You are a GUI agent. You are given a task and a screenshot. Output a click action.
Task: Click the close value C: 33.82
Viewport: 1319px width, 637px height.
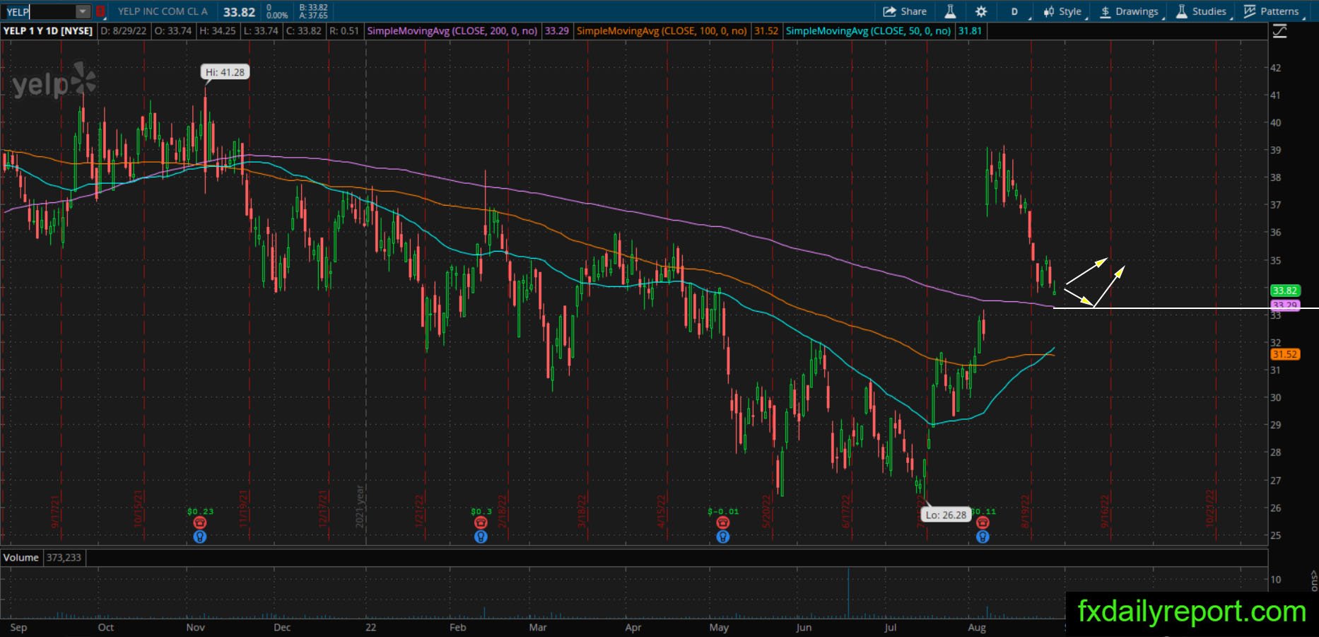[303, 31]
